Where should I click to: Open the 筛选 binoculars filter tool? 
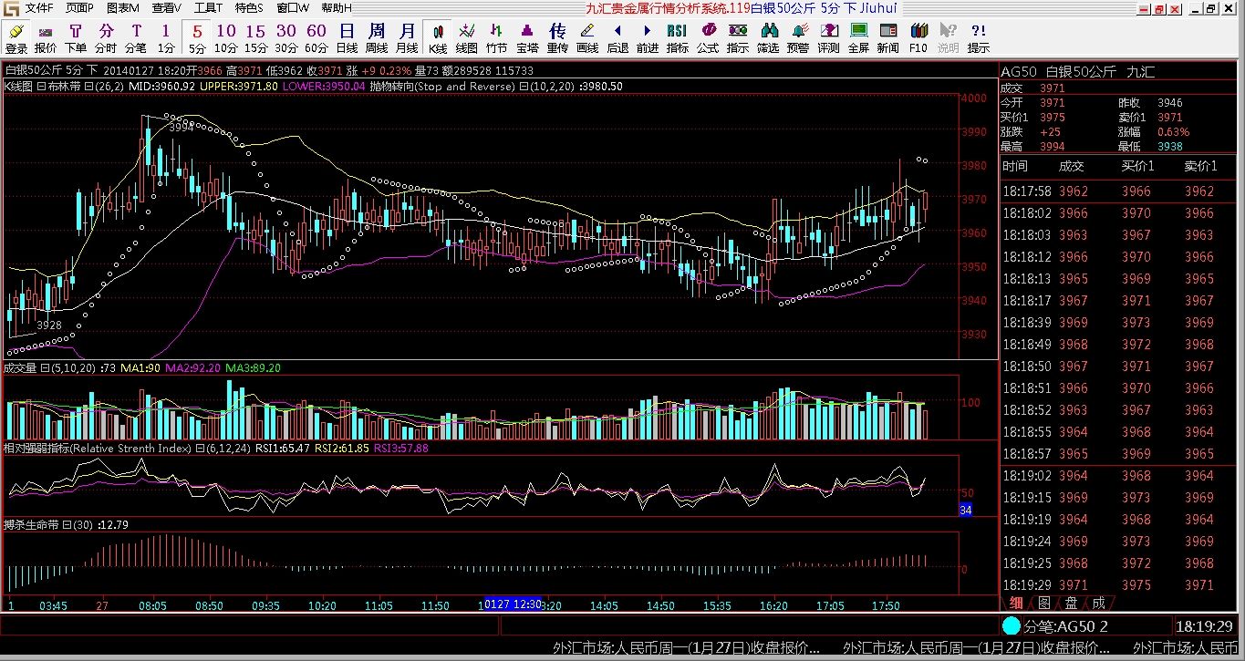coord(768,38)
